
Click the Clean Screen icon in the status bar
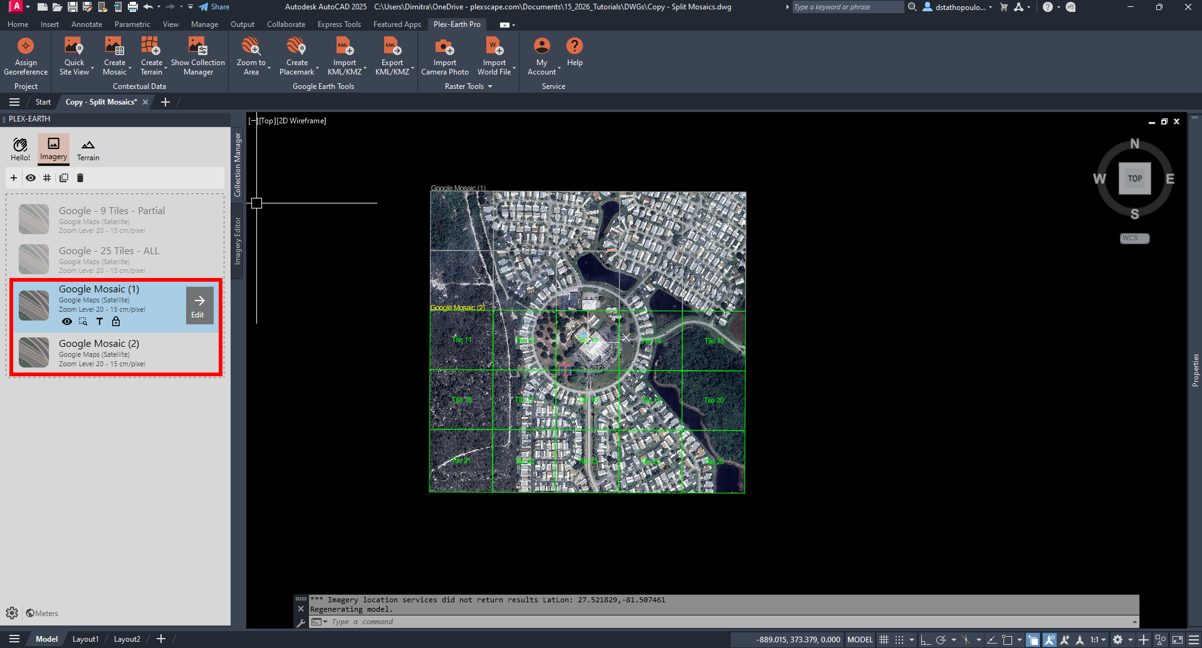click(1178, 640)
